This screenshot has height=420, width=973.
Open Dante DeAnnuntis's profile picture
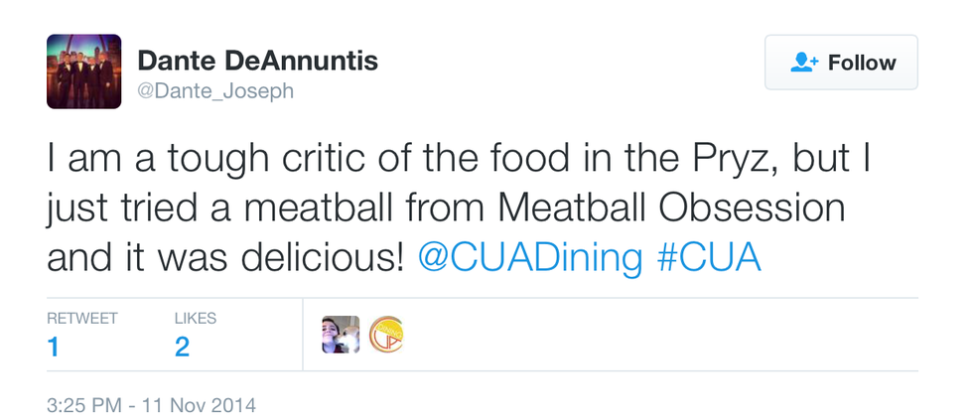tap(83, 71)
